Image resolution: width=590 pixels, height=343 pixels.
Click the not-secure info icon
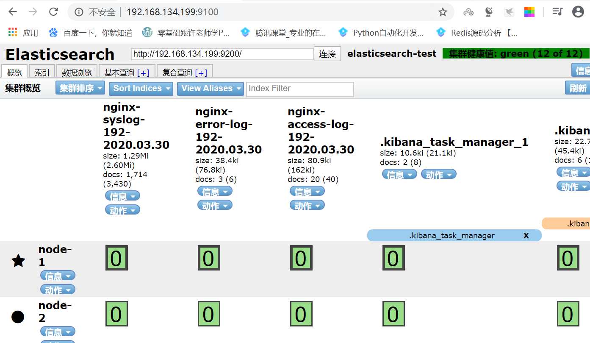pos(79,12)
